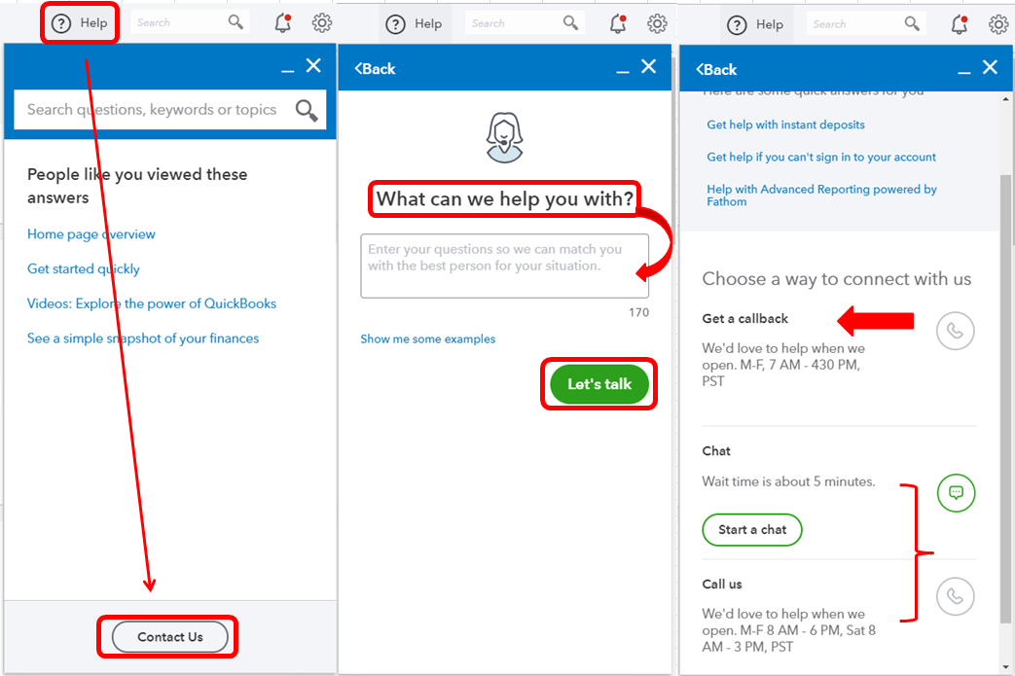Open notifications bell in middle panel header
The height and width of the screenshot is (676, 1015).
coord(618,24)
